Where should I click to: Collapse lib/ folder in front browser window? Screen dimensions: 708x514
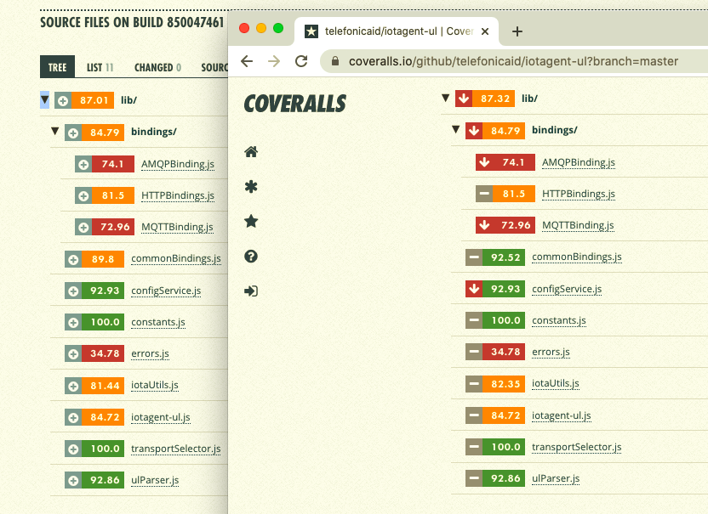pyautogui.click(x=446, y=98)
